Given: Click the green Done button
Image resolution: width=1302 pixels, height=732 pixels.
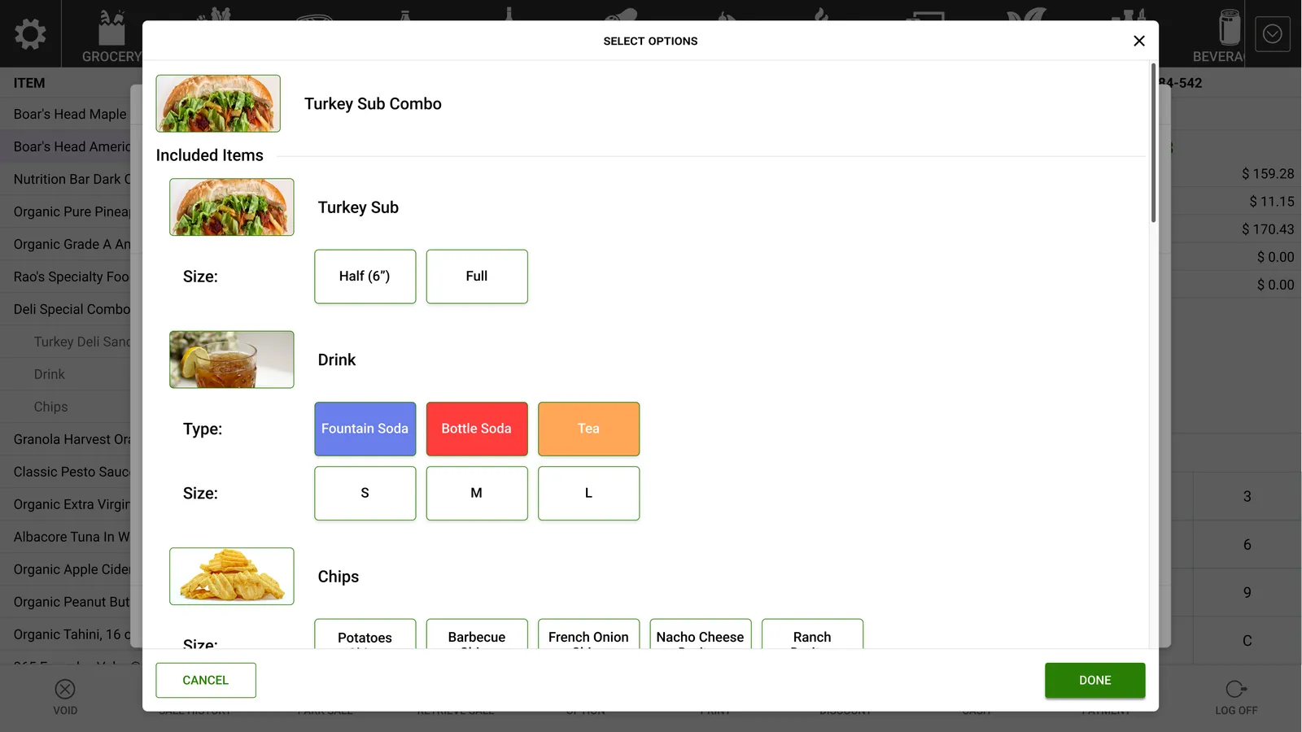Looking at the screenshot, I should [1094, 680].
